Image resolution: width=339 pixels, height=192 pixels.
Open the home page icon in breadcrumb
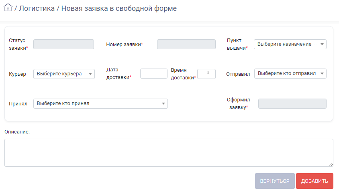(8, 8)
